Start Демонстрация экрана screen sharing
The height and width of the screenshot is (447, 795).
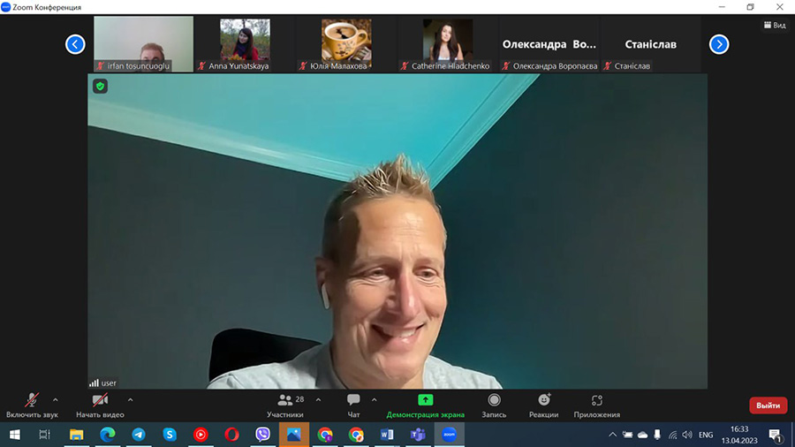pyautogui.click(x=426, y=405)
